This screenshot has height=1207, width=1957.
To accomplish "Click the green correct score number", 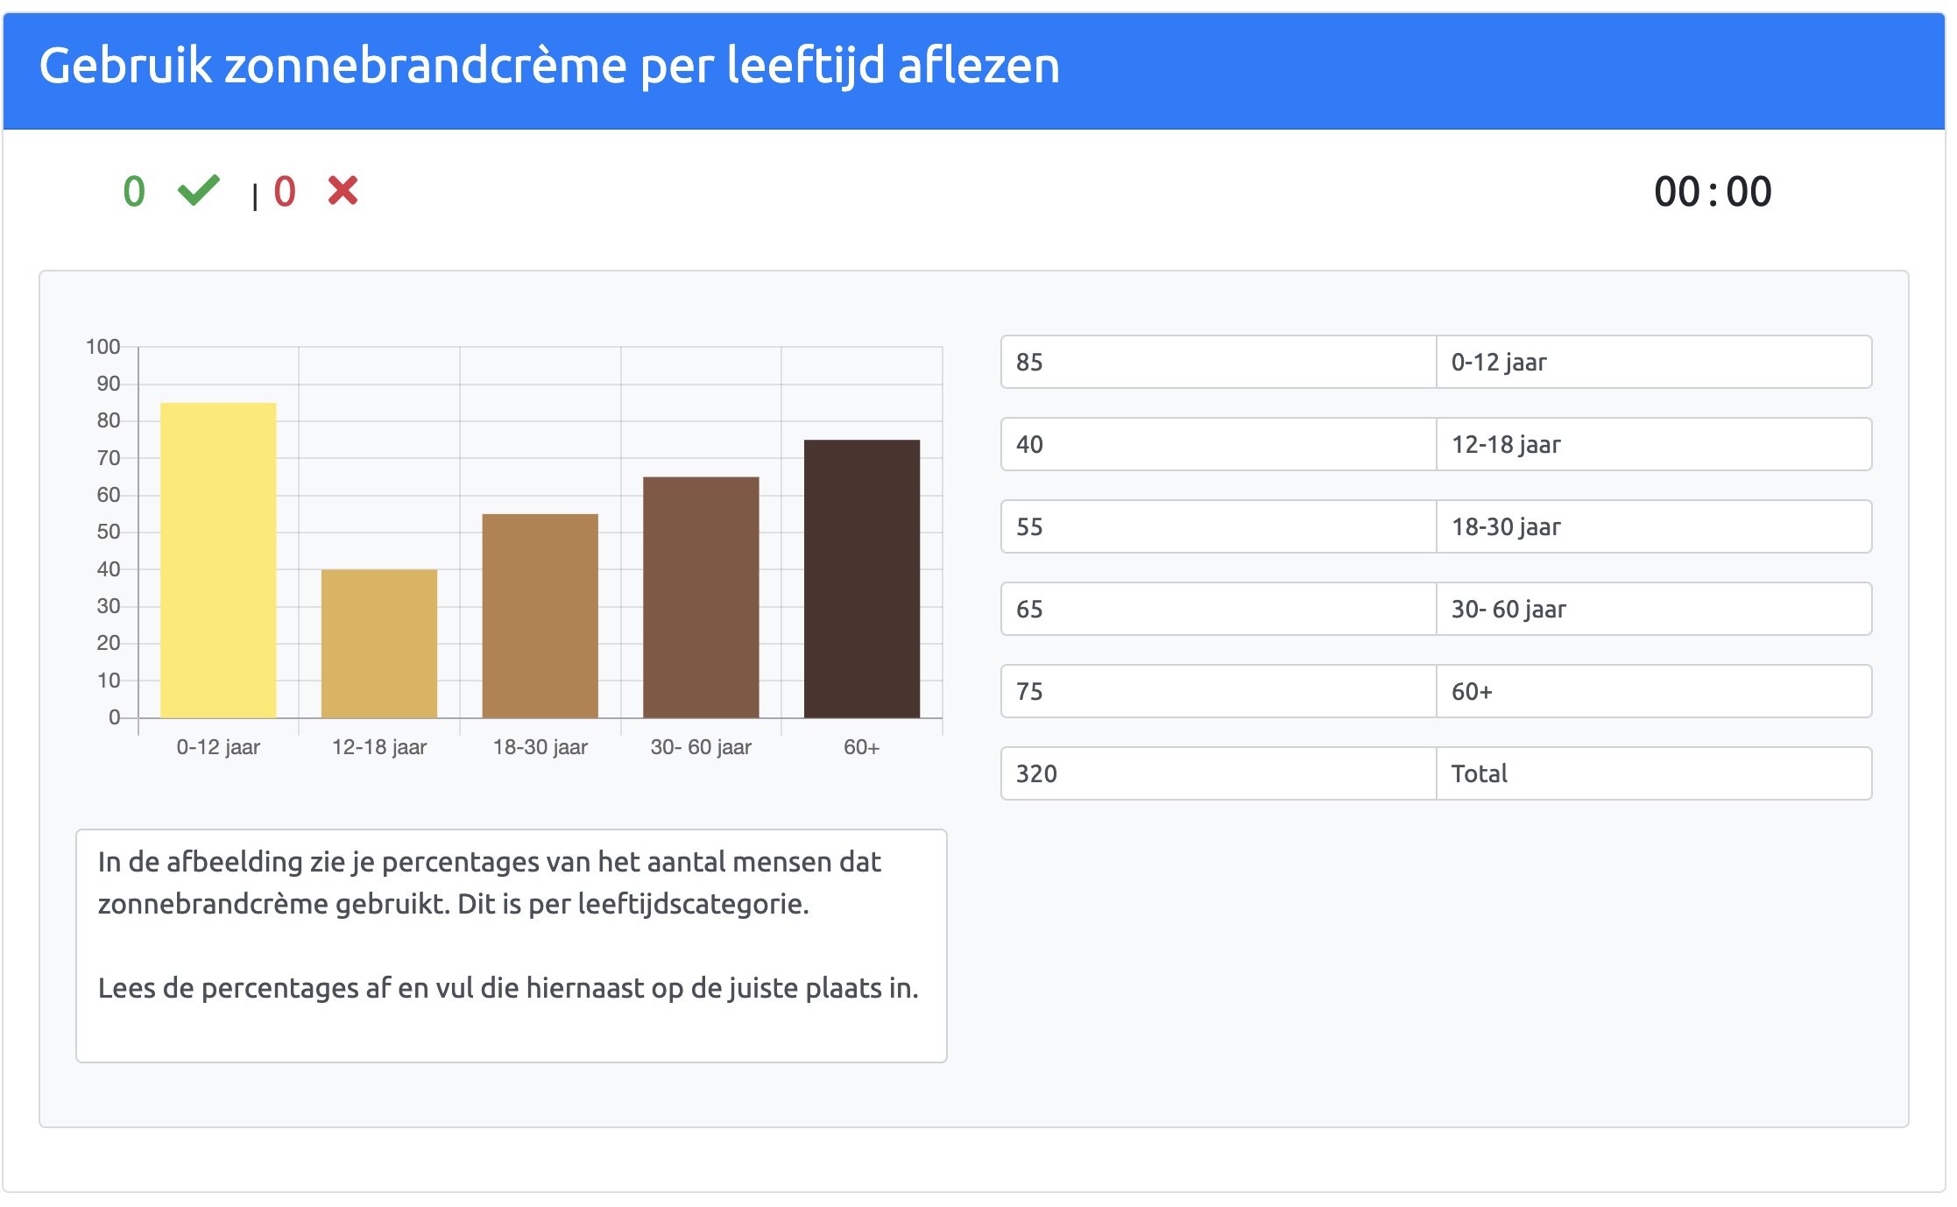I will 134,192.
